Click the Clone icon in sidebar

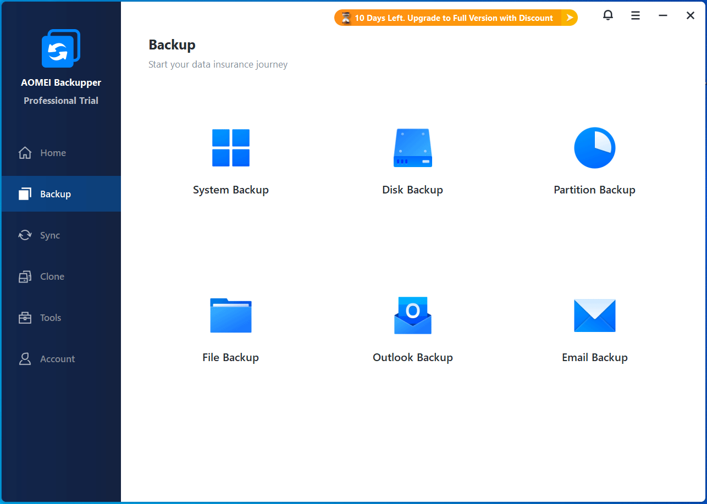(x=25, y=276)
